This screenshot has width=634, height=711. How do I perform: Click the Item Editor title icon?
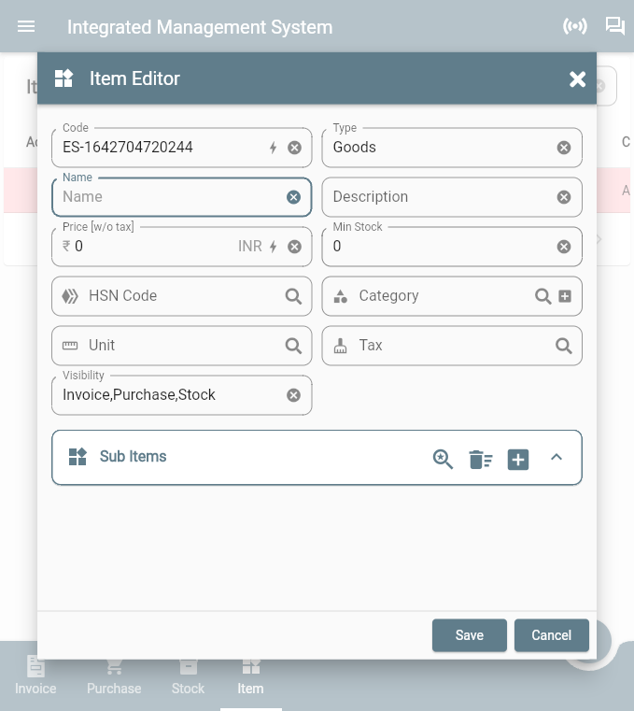coord(63,78)
